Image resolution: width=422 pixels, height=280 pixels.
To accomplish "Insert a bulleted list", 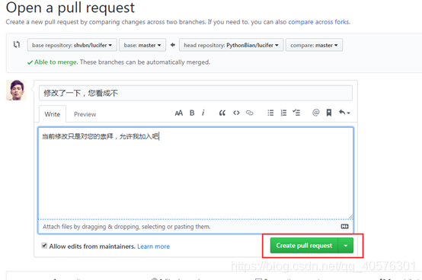I will [x=270, y=113].
